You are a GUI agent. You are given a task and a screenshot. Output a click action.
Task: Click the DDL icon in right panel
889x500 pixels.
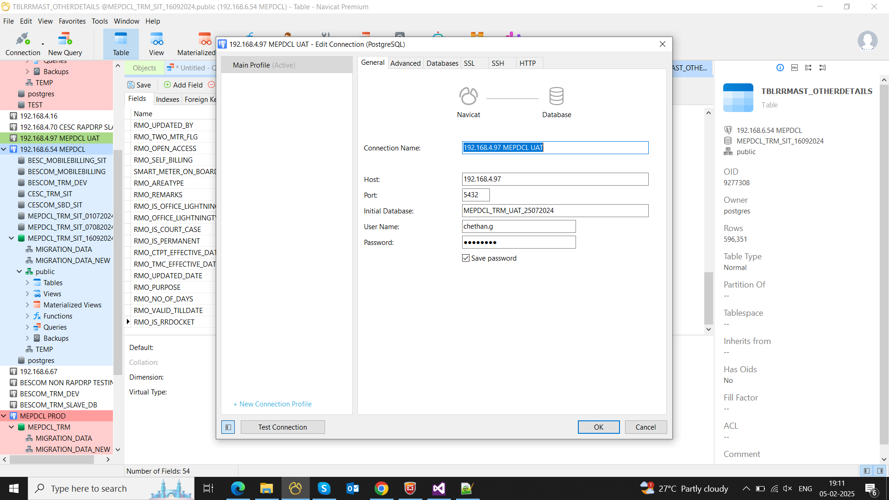[795, 68]
